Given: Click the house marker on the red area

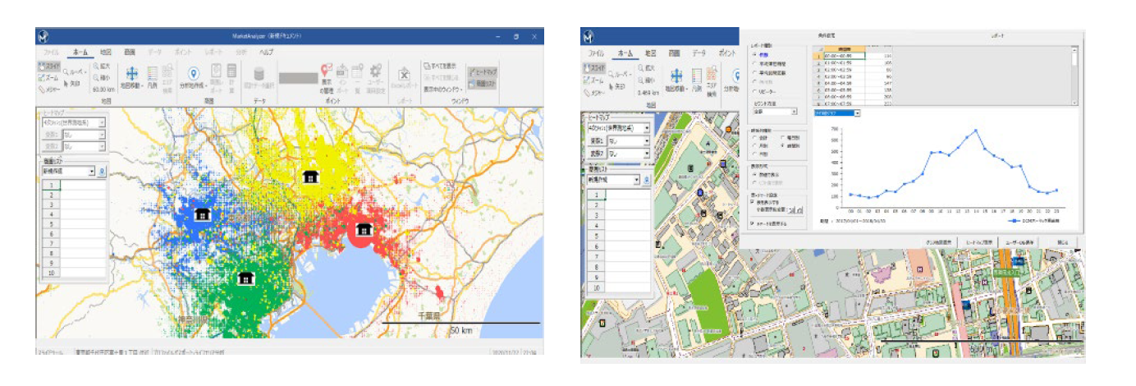Looking at the screenshot, I should coord(364,229).
